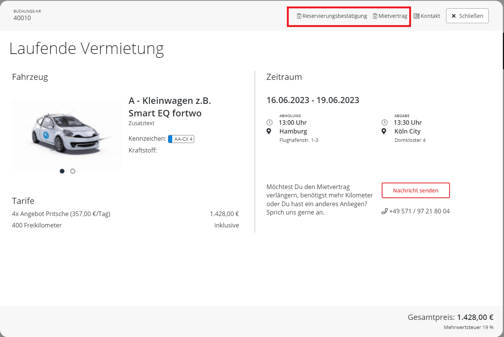Image resolution: width=504 pixels, height=337 pixels.
Task: Click the Kontakt address book icon
Action: [416, 16]
